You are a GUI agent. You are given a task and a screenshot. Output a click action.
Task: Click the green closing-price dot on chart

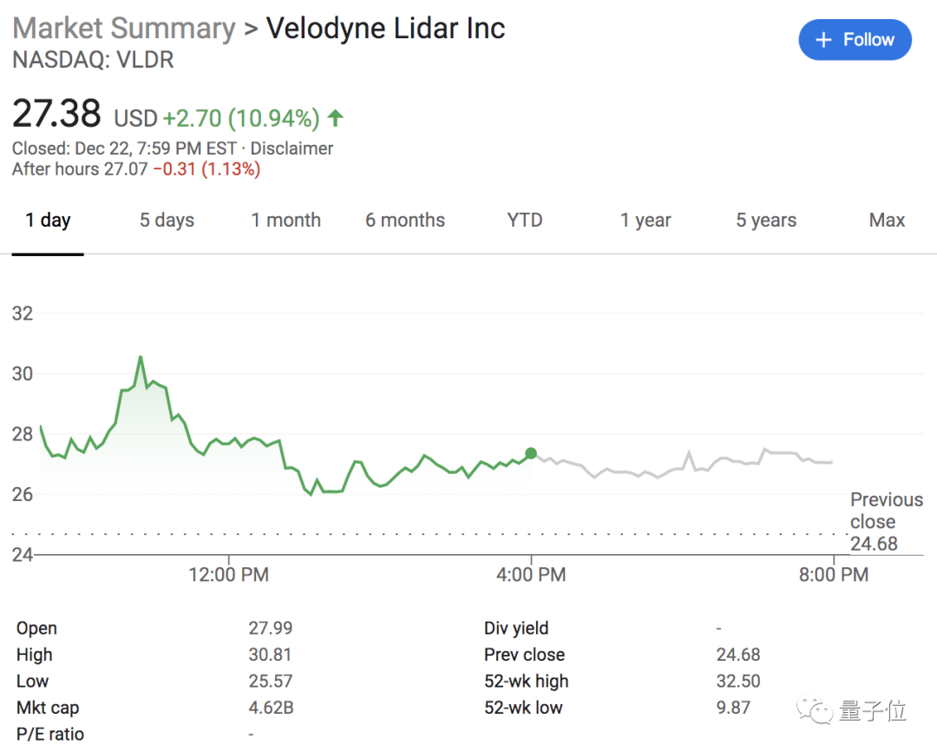point(531,453)
